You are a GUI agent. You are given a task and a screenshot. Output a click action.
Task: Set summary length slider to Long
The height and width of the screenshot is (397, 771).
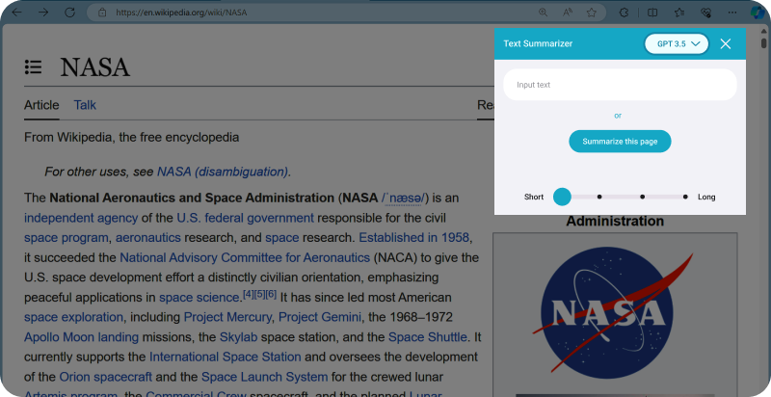684,197
